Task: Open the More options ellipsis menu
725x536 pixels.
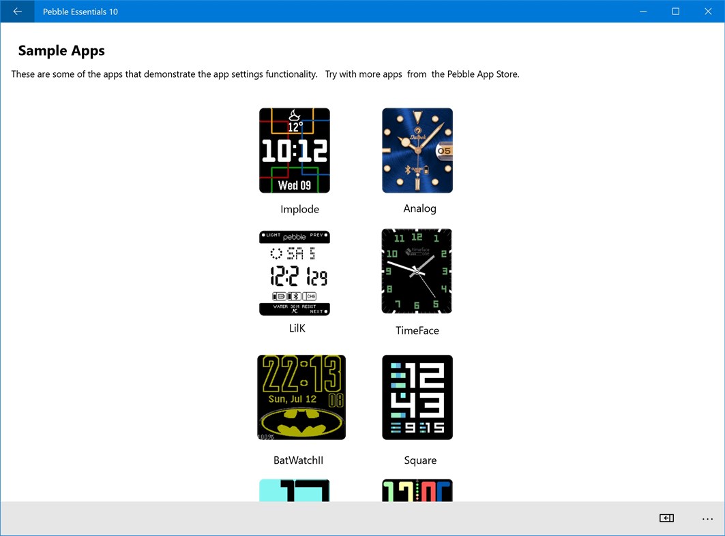Action: pyautogui.click(x=707, y=518)
